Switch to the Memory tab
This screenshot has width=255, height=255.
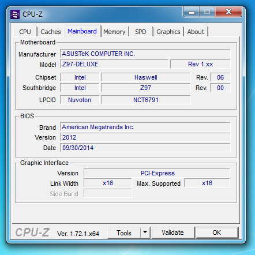tap(114, 32)
